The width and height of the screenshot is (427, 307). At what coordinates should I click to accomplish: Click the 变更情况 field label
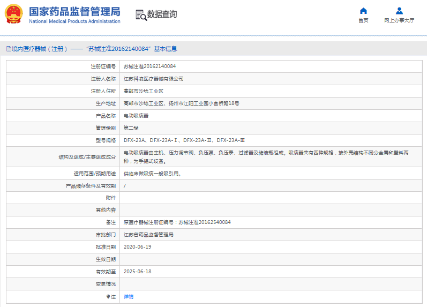click(106, 284)
